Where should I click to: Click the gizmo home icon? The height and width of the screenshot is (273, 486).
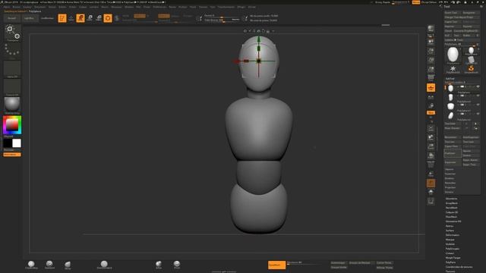click(x=258, y=31)
